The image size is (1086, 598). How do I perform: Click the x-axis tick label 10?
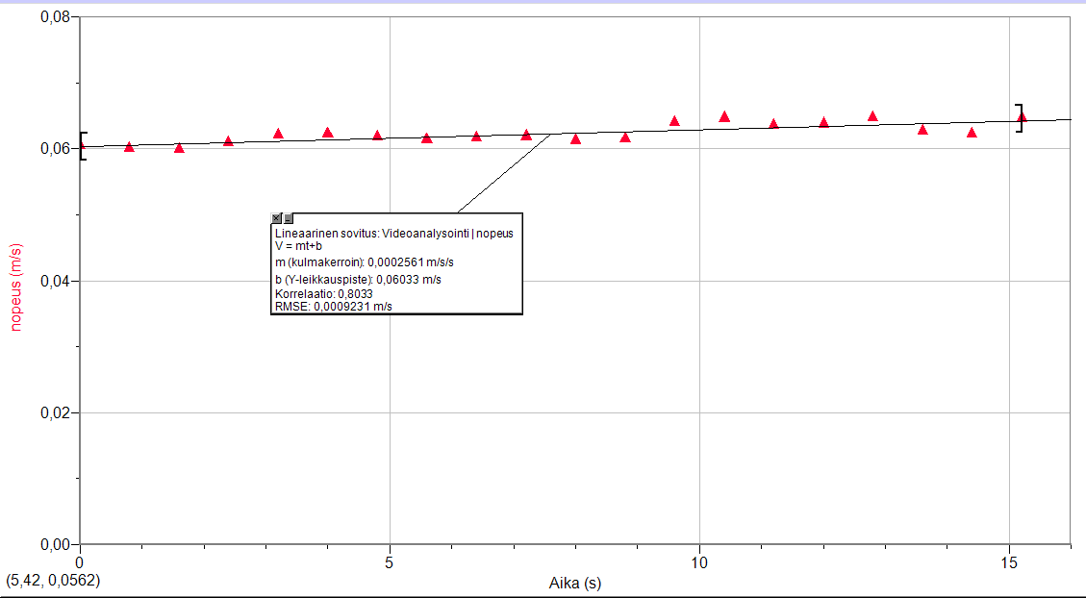699,561
